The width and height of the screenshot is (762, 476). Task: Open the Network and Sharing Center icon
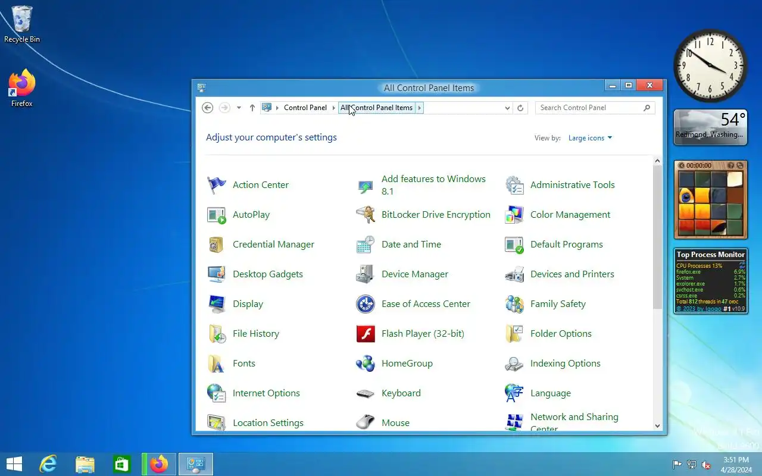[514, 422]
